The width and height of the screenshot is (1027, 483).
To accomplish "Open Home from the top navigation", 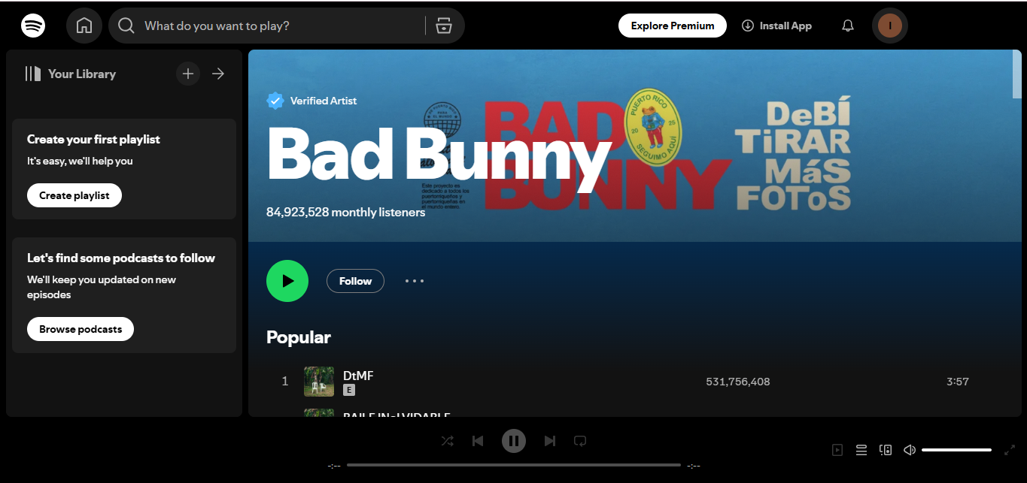I will coord(84,25).
